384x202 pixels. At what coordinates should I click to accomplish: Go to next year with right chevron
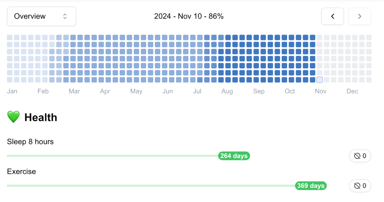pyautogui.click(x=360, y=16)
